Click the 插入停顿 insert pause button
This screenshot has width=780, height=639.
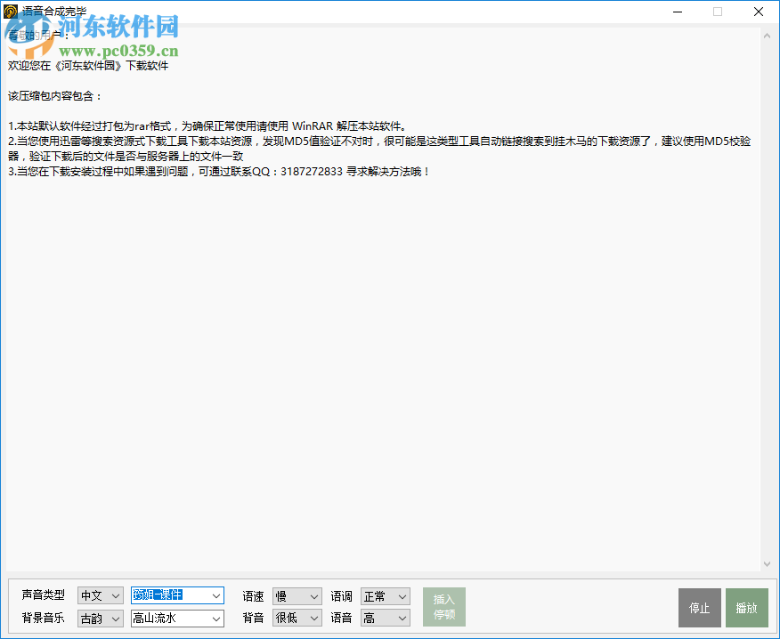[x=444, y=607]
